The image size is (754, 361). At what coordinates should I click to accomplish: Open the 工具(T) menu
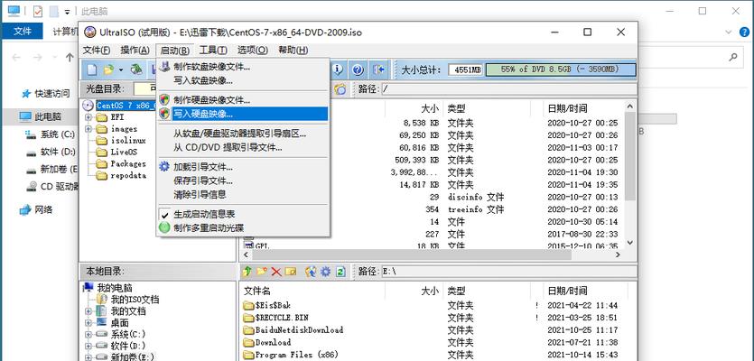[x=213, y=50]
